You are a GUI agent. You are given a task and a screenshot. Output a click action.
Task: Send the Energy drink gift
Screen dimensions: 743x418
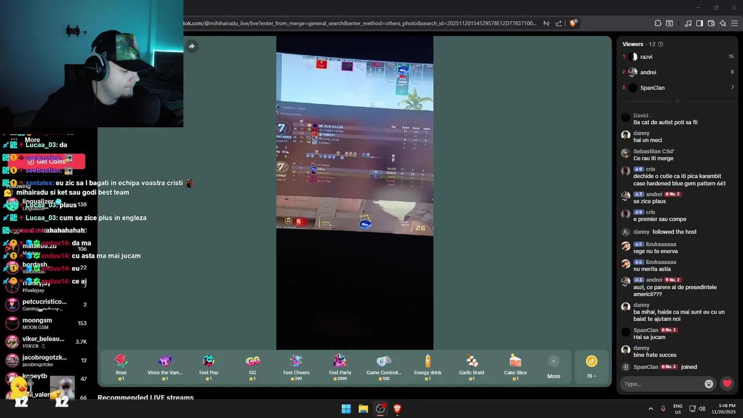pos(428,367)
